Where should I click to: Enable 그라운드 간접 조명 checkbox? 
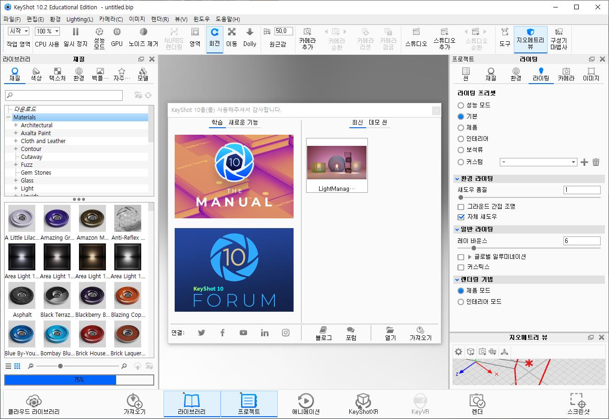click(461, 207)
